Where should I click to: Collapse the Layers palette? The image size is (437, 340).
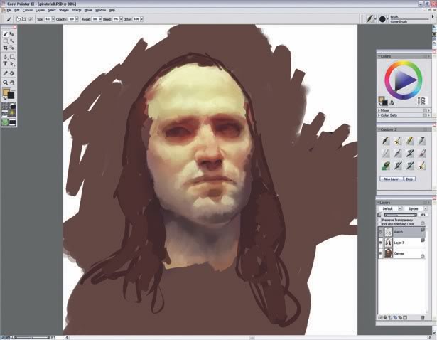(x=379, y=203)
